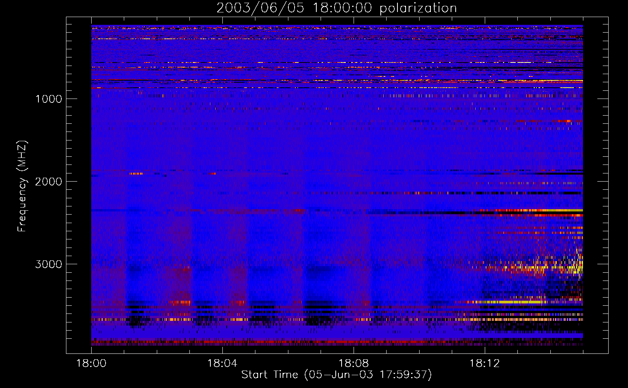The width and height of the screenshot is (628, 388).
Task: Click the plot title "2003/06/05 18:00:00 polarization"
Action: (337, 8)
